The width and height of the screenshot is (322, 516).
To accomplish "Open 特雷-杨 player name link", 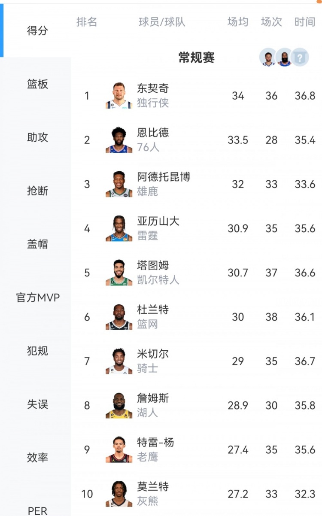I will [x=155, y=442].
